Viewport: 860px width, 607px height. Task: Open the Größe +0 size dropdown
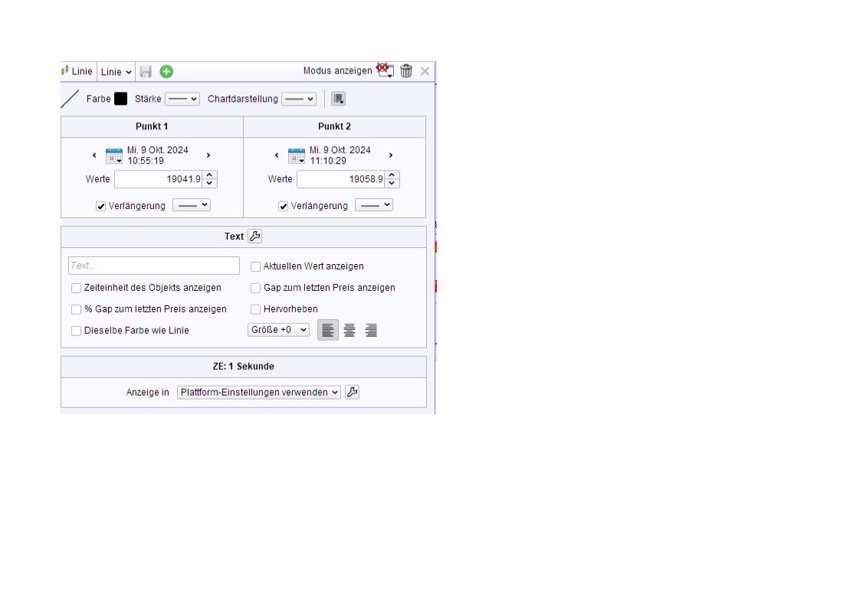[279, 330]
